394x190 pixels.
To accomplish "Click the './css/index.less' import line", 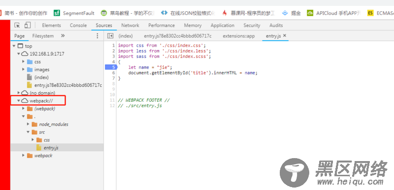I will coord(164,51).
